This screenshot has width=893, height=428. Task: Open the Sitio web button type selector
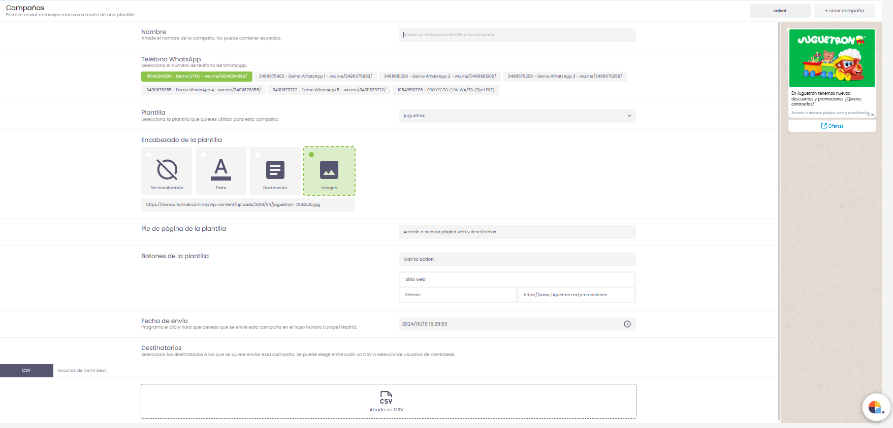[x=517, y=279]
